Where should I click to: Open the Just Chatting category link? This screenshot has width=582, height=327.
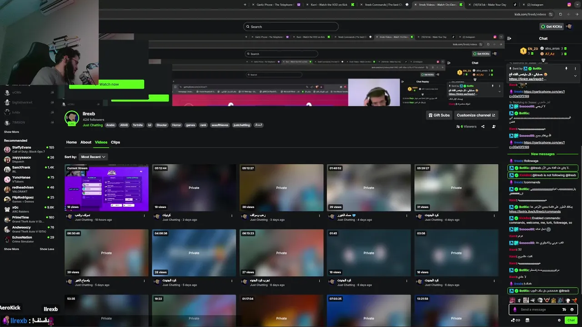[93, 125]
